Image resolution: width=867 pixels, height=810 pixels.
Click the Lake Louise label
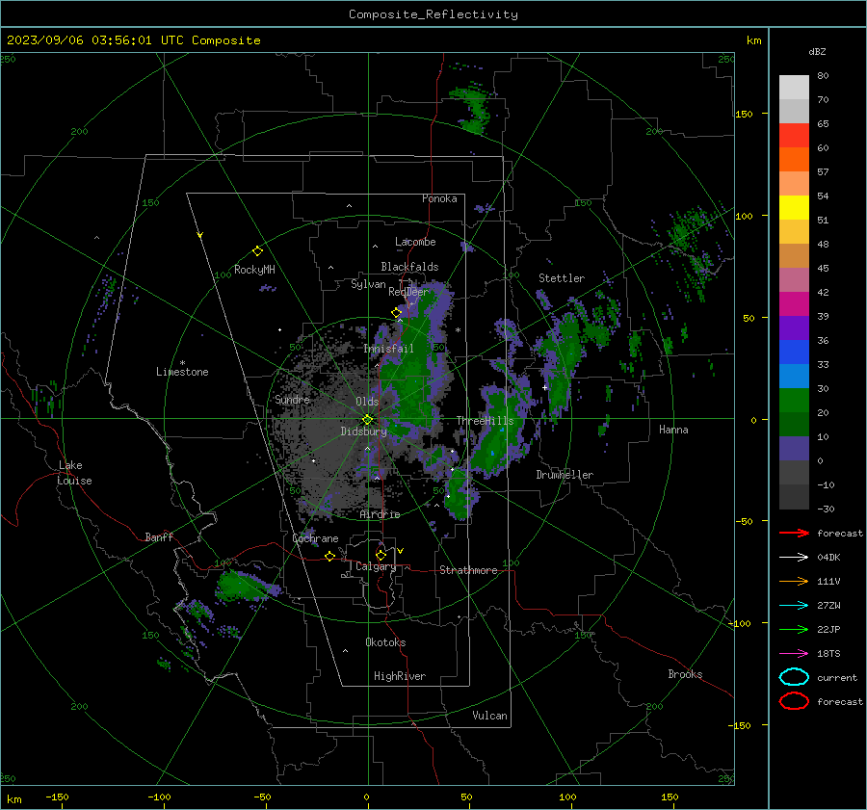tap(74, 473)
